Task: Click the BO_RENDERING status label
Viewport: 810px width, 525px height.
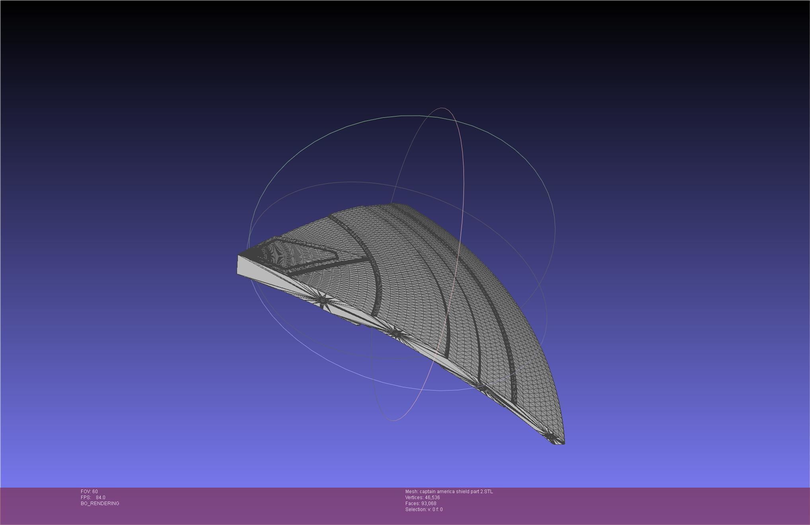Action: tap(100, 504)
